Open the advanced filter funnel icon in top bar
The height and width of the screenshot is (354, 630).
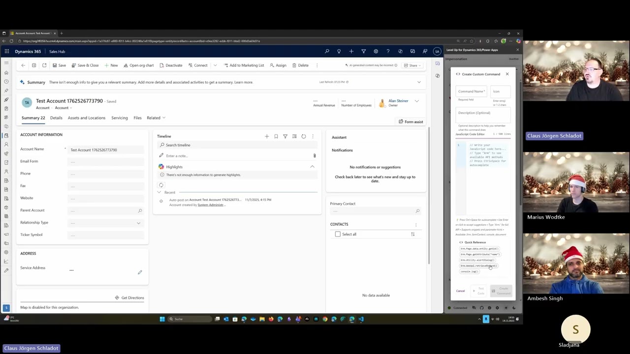363,51
